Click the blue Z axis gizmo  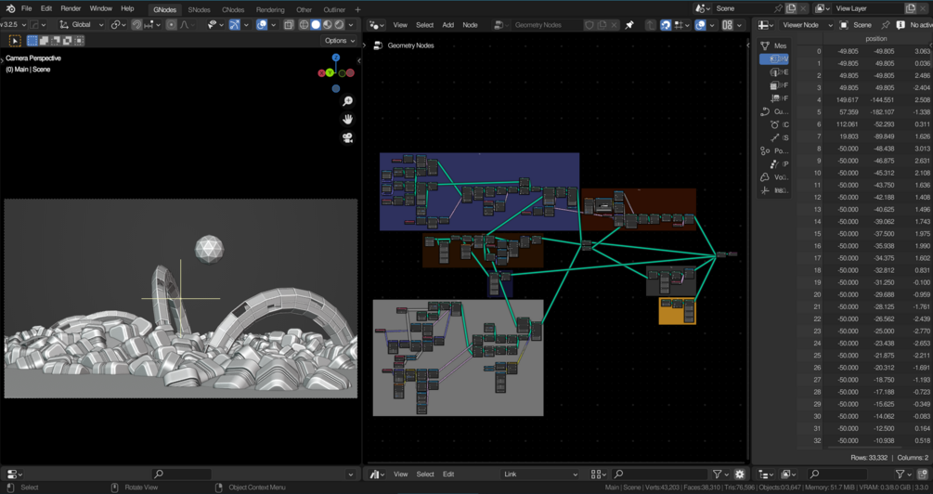pos(335,58)
